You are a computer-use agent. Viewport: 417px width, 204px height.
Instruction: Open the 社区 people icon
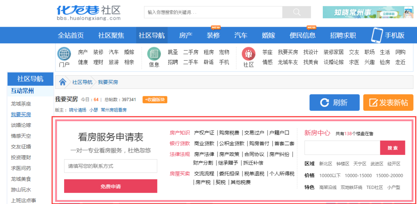248,54
